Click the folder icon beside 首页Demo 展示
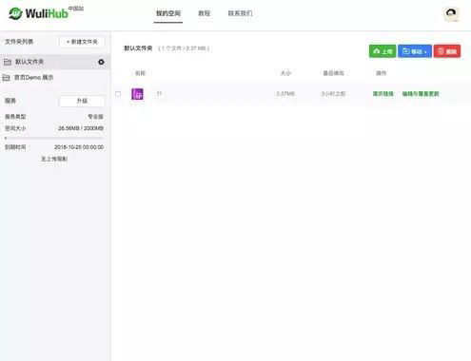Image resolution: width=471 pixels, height=361 pixels. coord(6,78)
